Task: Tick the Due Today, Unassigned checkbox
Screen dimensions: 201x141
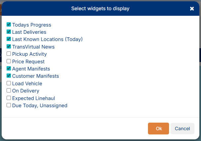Action: tap(9, 105)
